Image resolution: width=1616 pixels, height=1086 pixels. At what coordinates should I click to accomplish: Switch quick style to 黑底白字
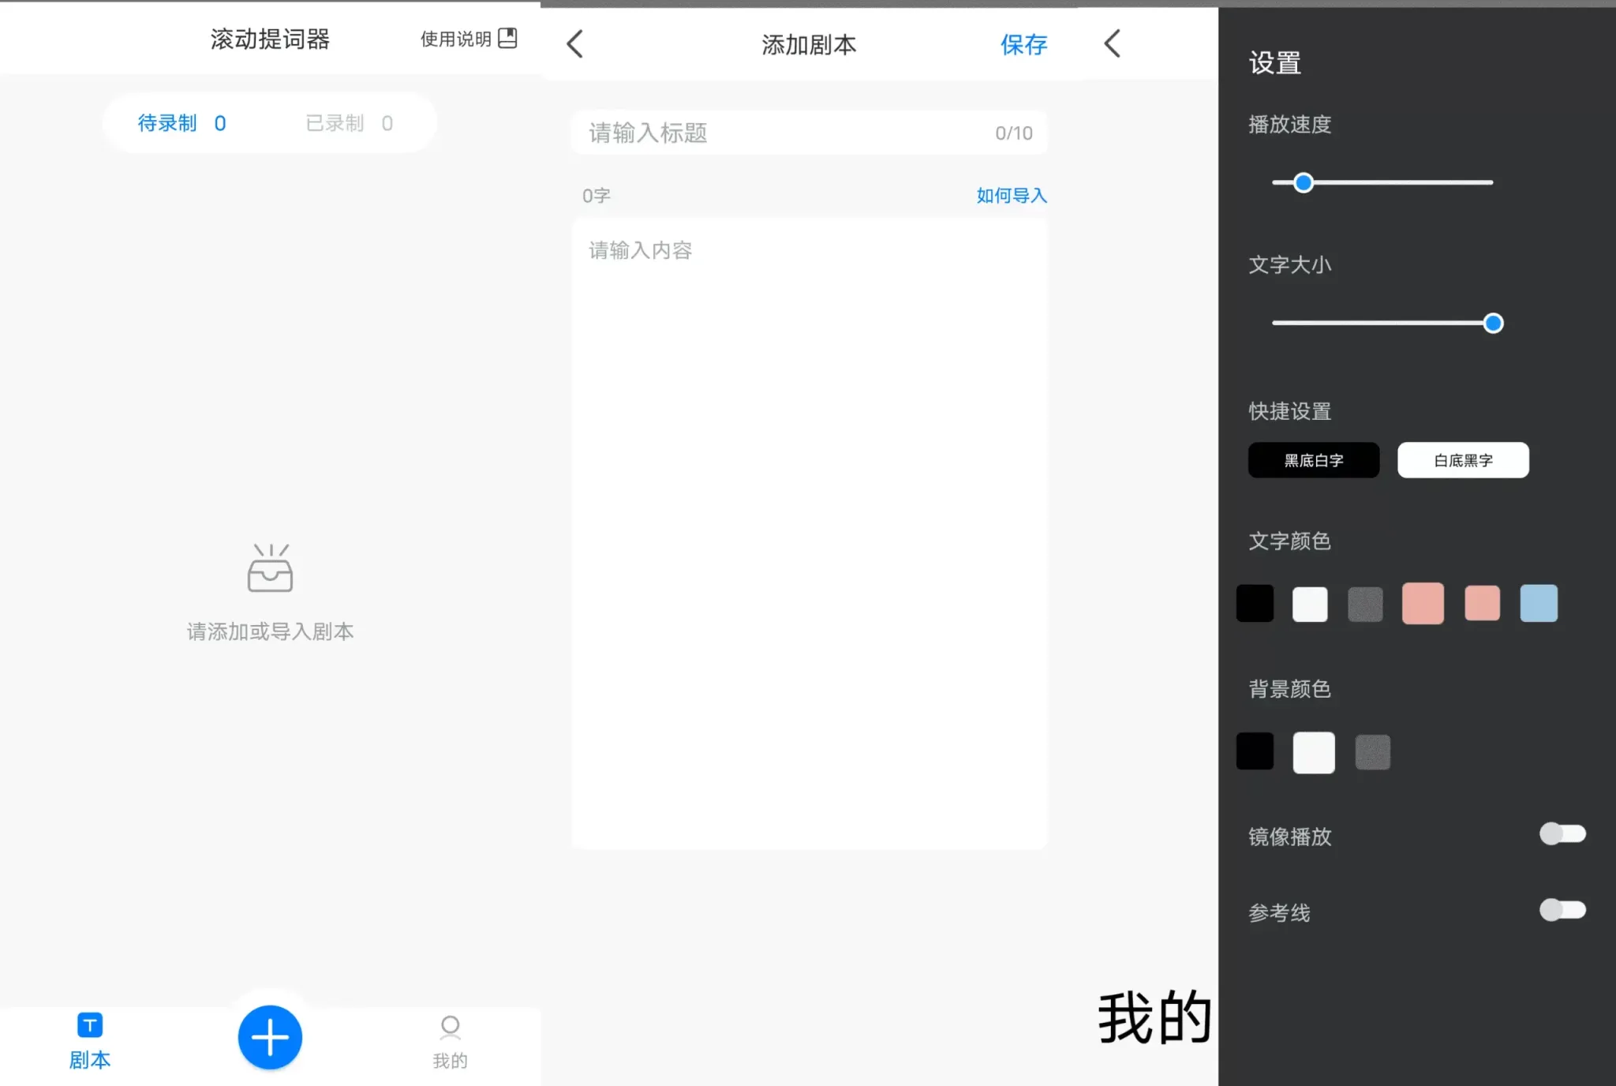point(1313,460)
